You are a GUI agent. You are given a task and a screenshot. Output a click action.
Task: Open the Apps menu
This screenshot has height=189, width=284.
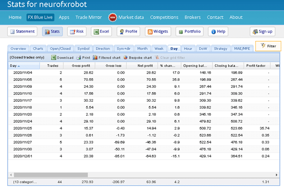coord(64,17)
